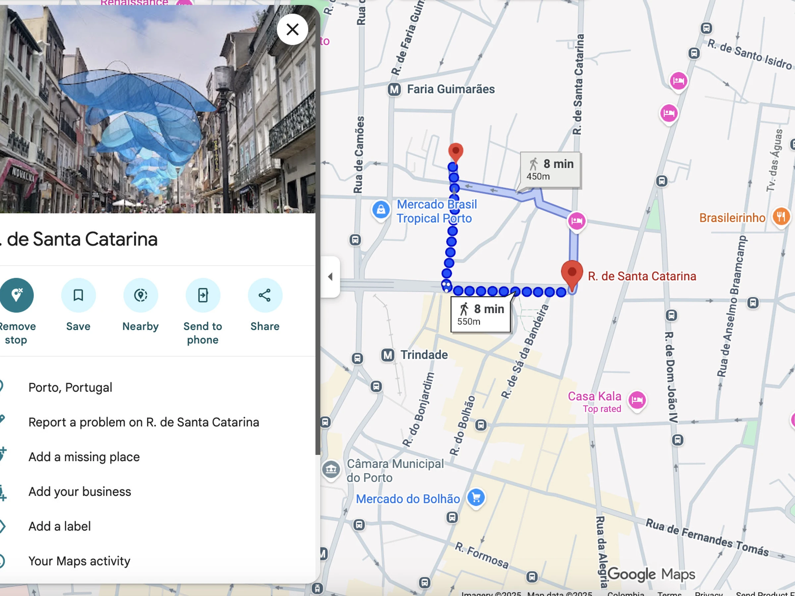Viewport: 795px width, 596px height.
Task: Click Send to phone icon
Action: 203,295
